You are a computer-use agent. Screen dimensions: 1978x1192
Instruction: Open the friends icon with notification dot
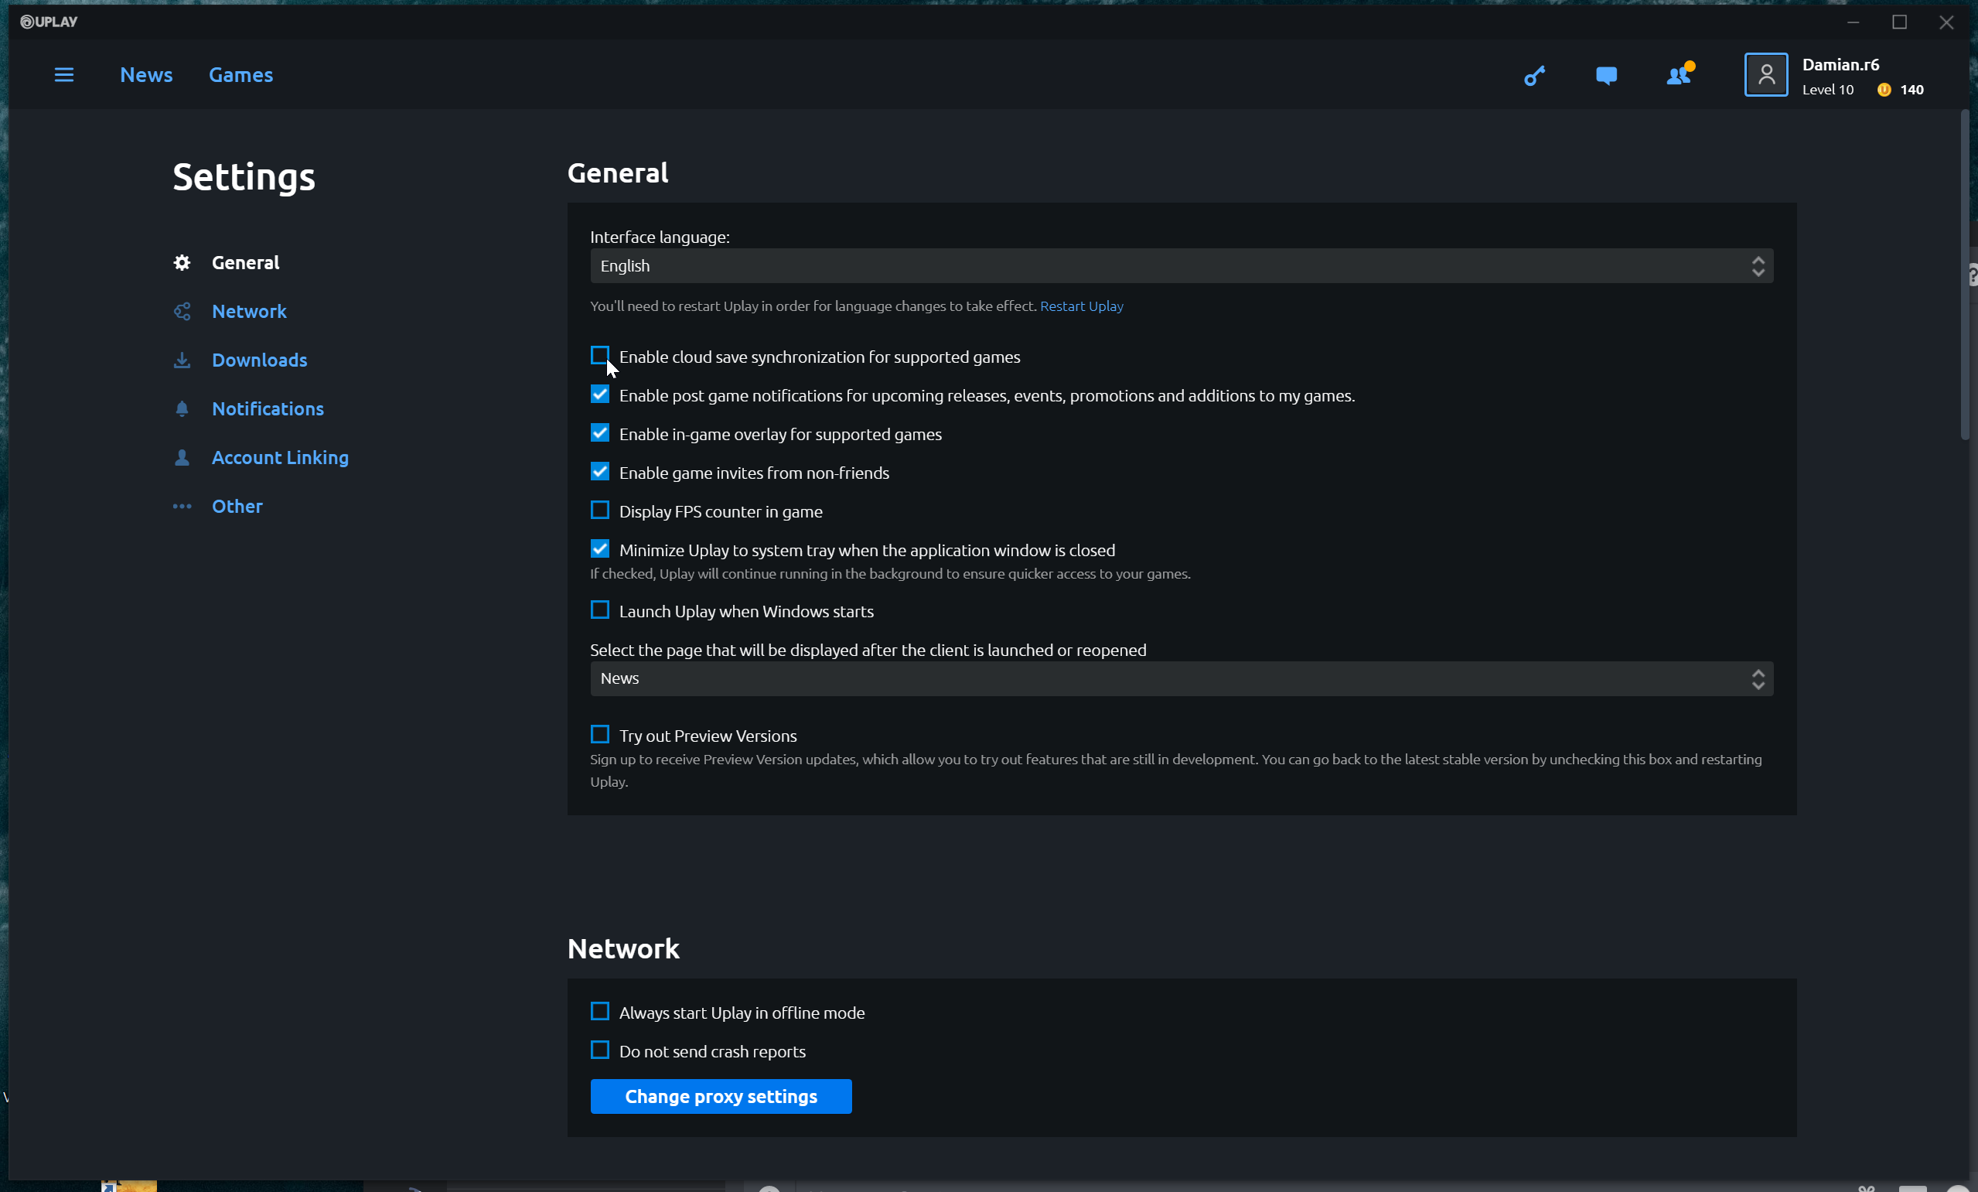1679,76
